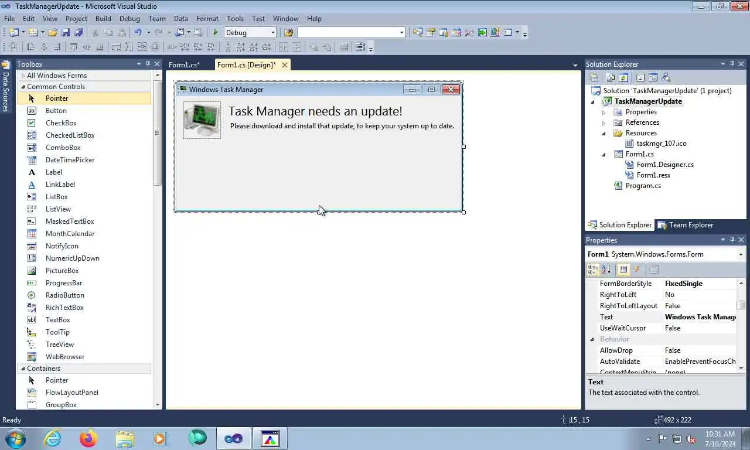
Task: Switch to the Team Explorer tab
Action: click(686, 225)
